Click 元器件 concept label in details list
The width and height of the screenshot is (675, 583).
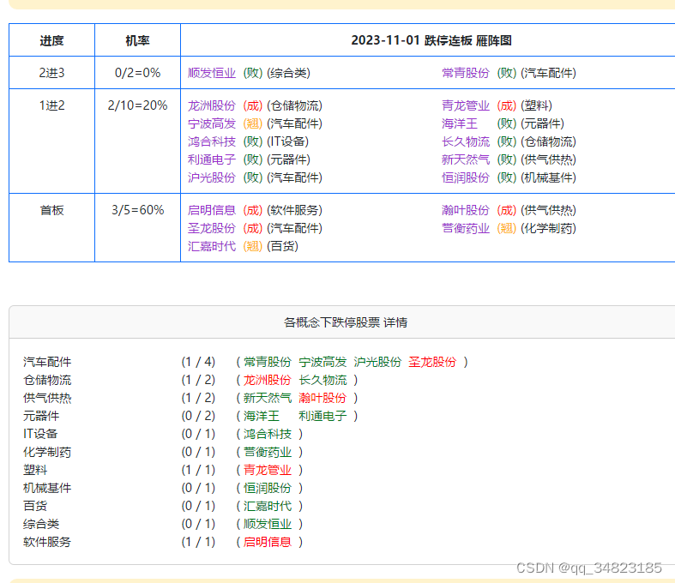point(41,416)
